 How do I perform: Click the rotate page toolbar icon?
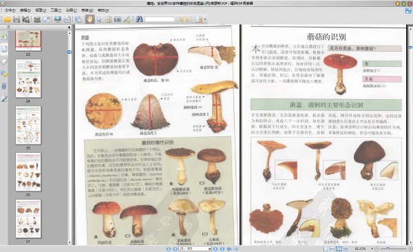(x=67, y=19)
